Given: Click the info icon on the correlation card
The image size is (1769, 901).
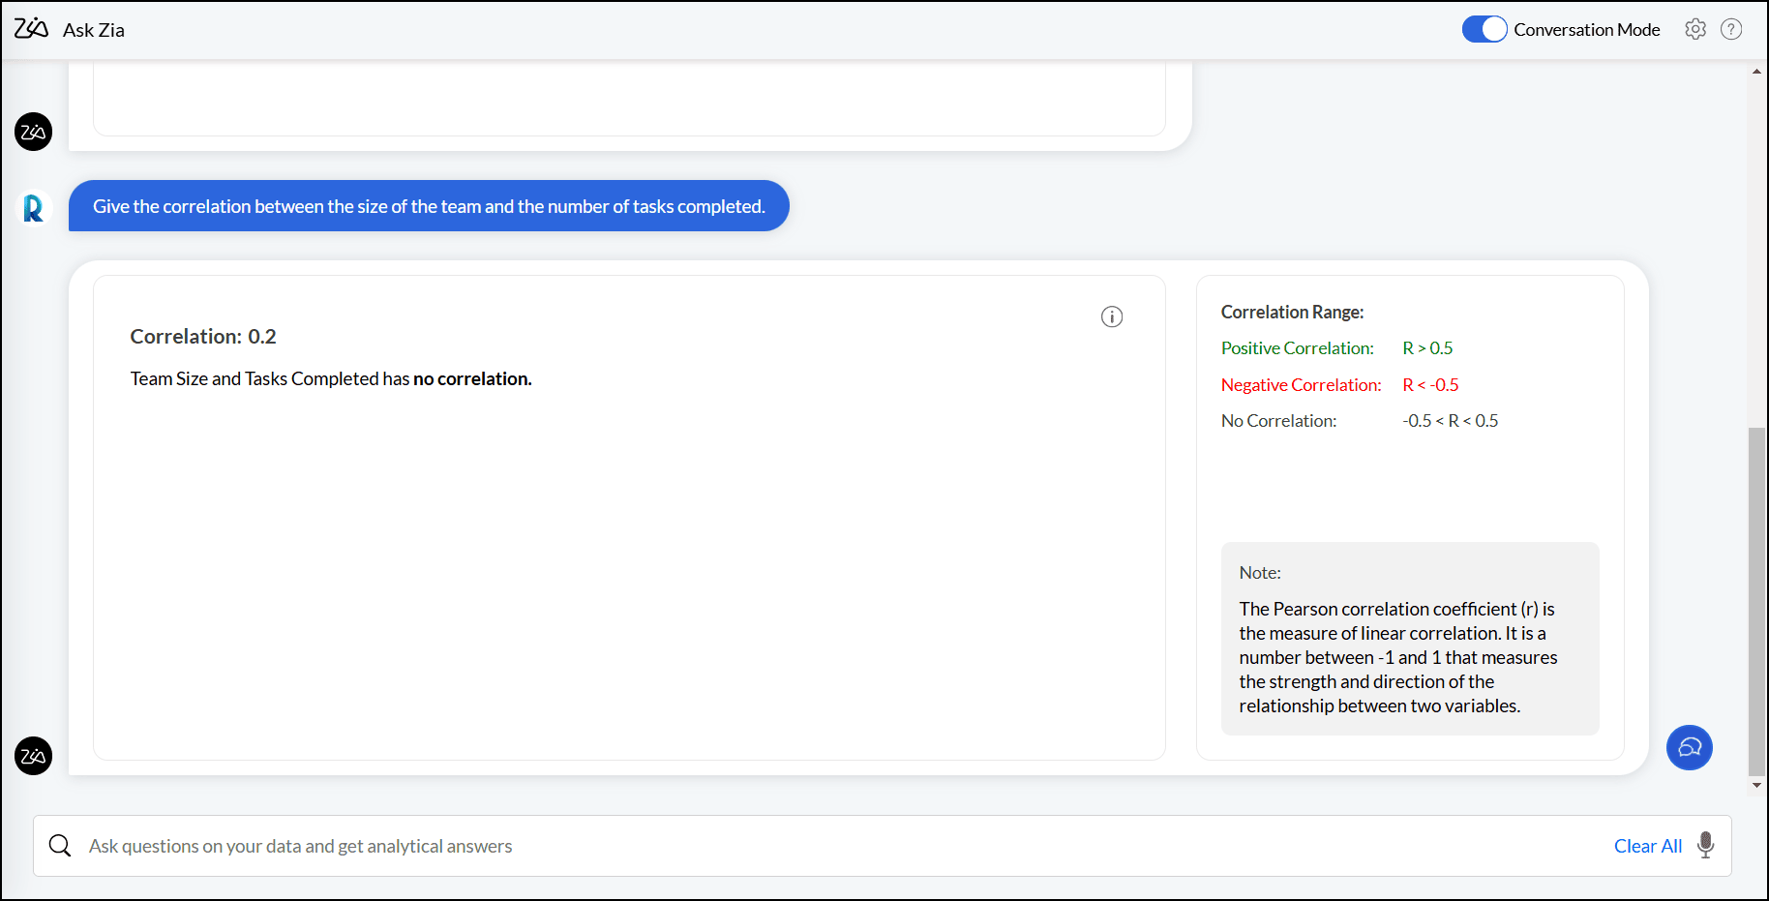Looking at the screenshot, I should tap(1112, 316).
